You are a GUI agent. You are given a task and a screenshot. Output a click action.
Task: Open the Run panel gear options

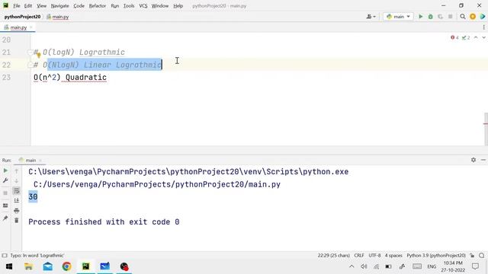[x=474, y=160]
